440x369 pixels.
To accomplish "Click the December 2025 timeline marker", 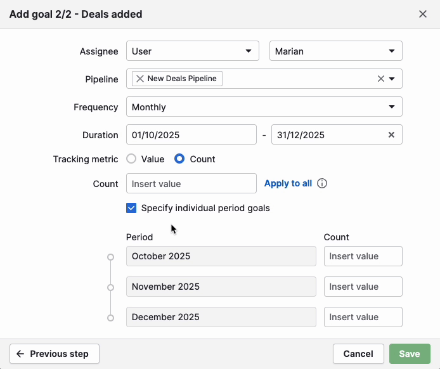I will coord(111,318).
